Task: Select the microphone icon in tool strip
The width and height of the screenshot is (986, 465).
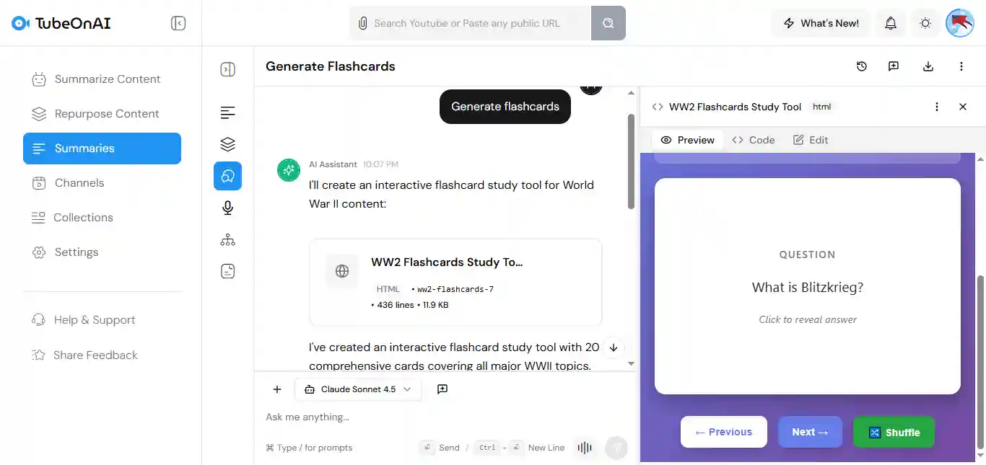Action: 227,208
